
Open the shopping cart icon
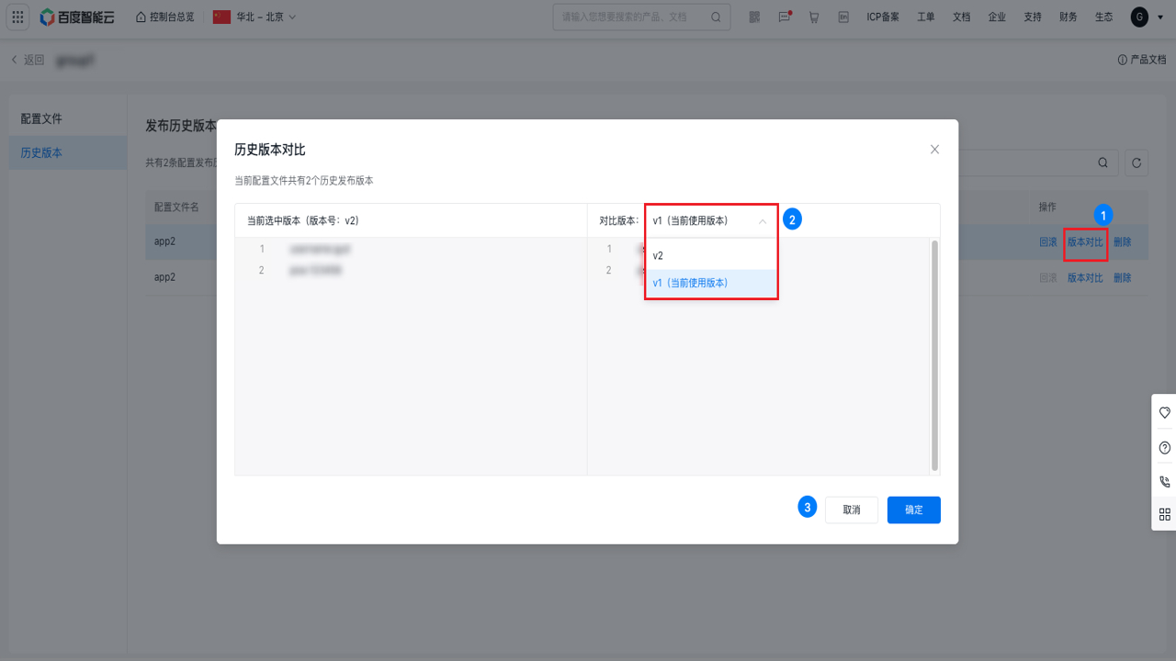[x=814, y=17]
